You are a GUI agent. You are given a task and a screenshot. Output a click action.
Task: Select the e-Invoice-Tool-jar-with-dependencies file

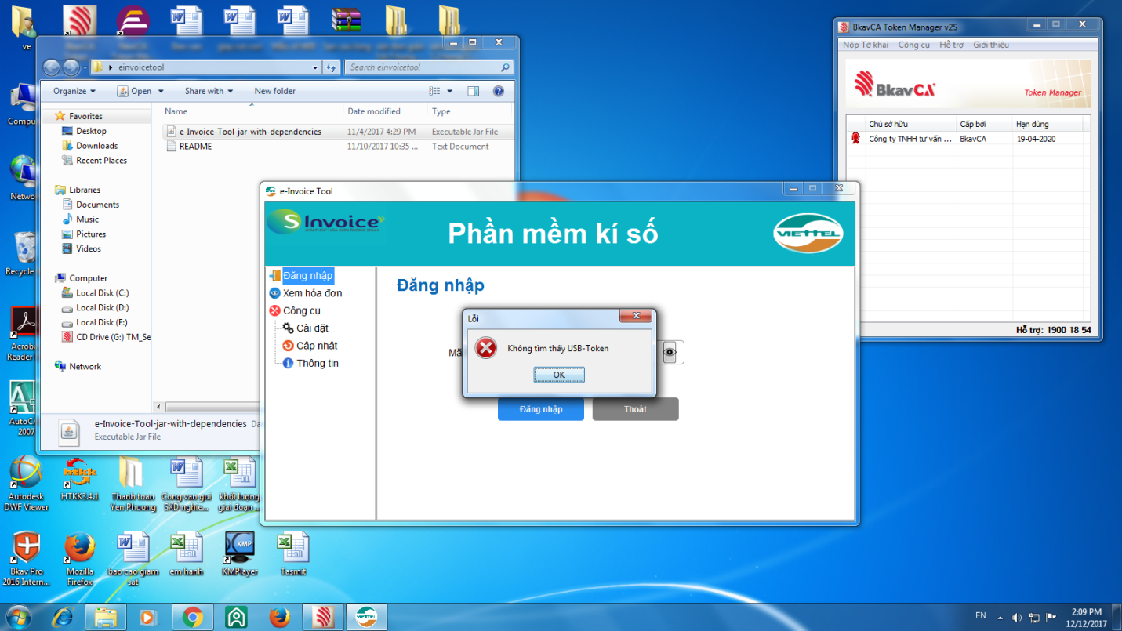[x=249, y=132]
